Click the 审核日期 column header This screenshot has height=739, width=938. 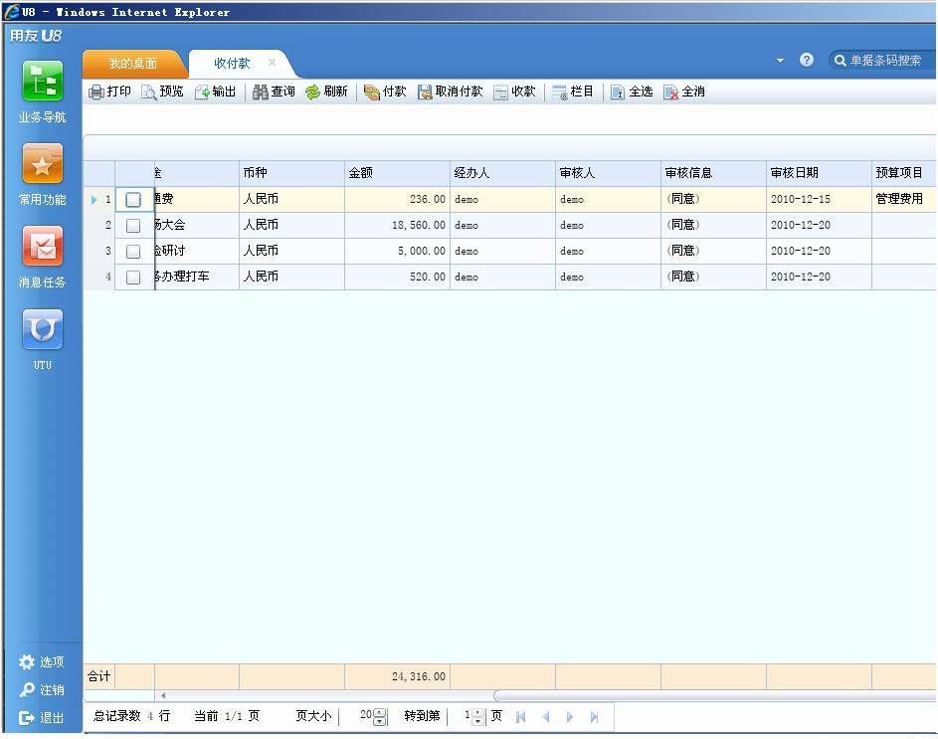pos(819,173)
